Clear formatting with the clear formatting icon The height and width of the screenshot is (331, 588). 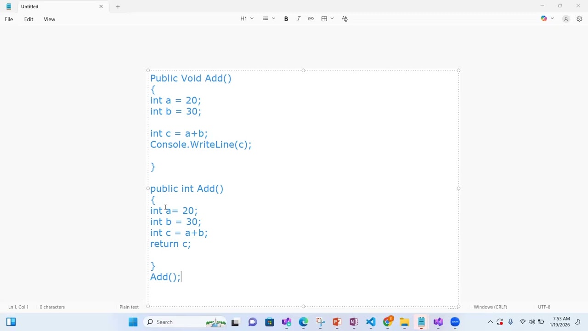tap(345, 19)
